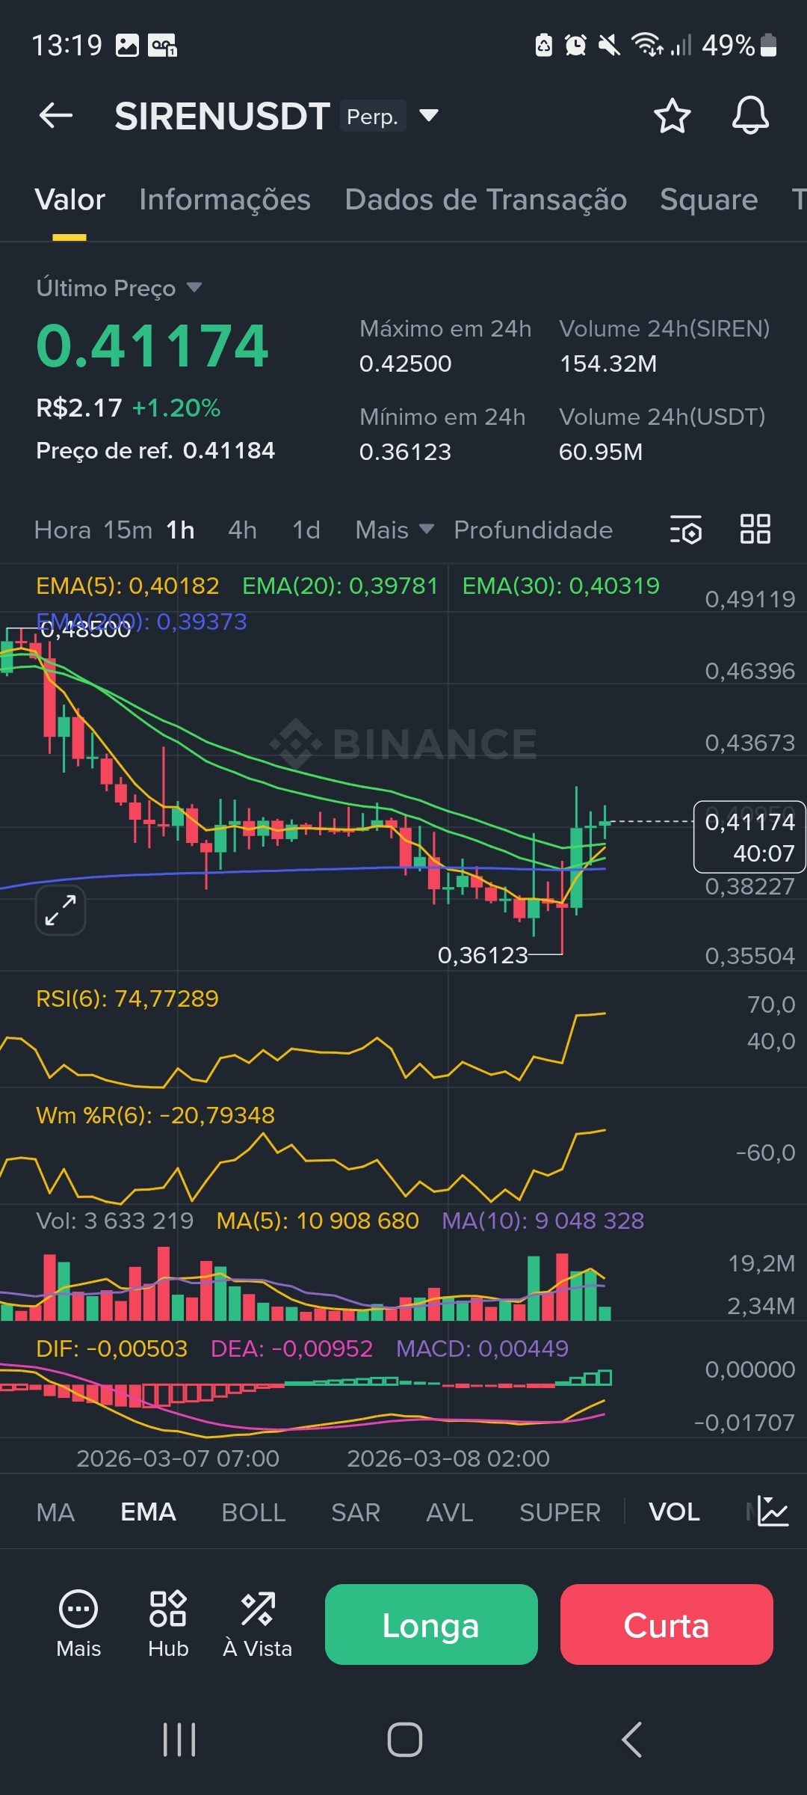Tap the DEA value label
Viewport: 807px width, 1795px height.
coord(291,1348)
